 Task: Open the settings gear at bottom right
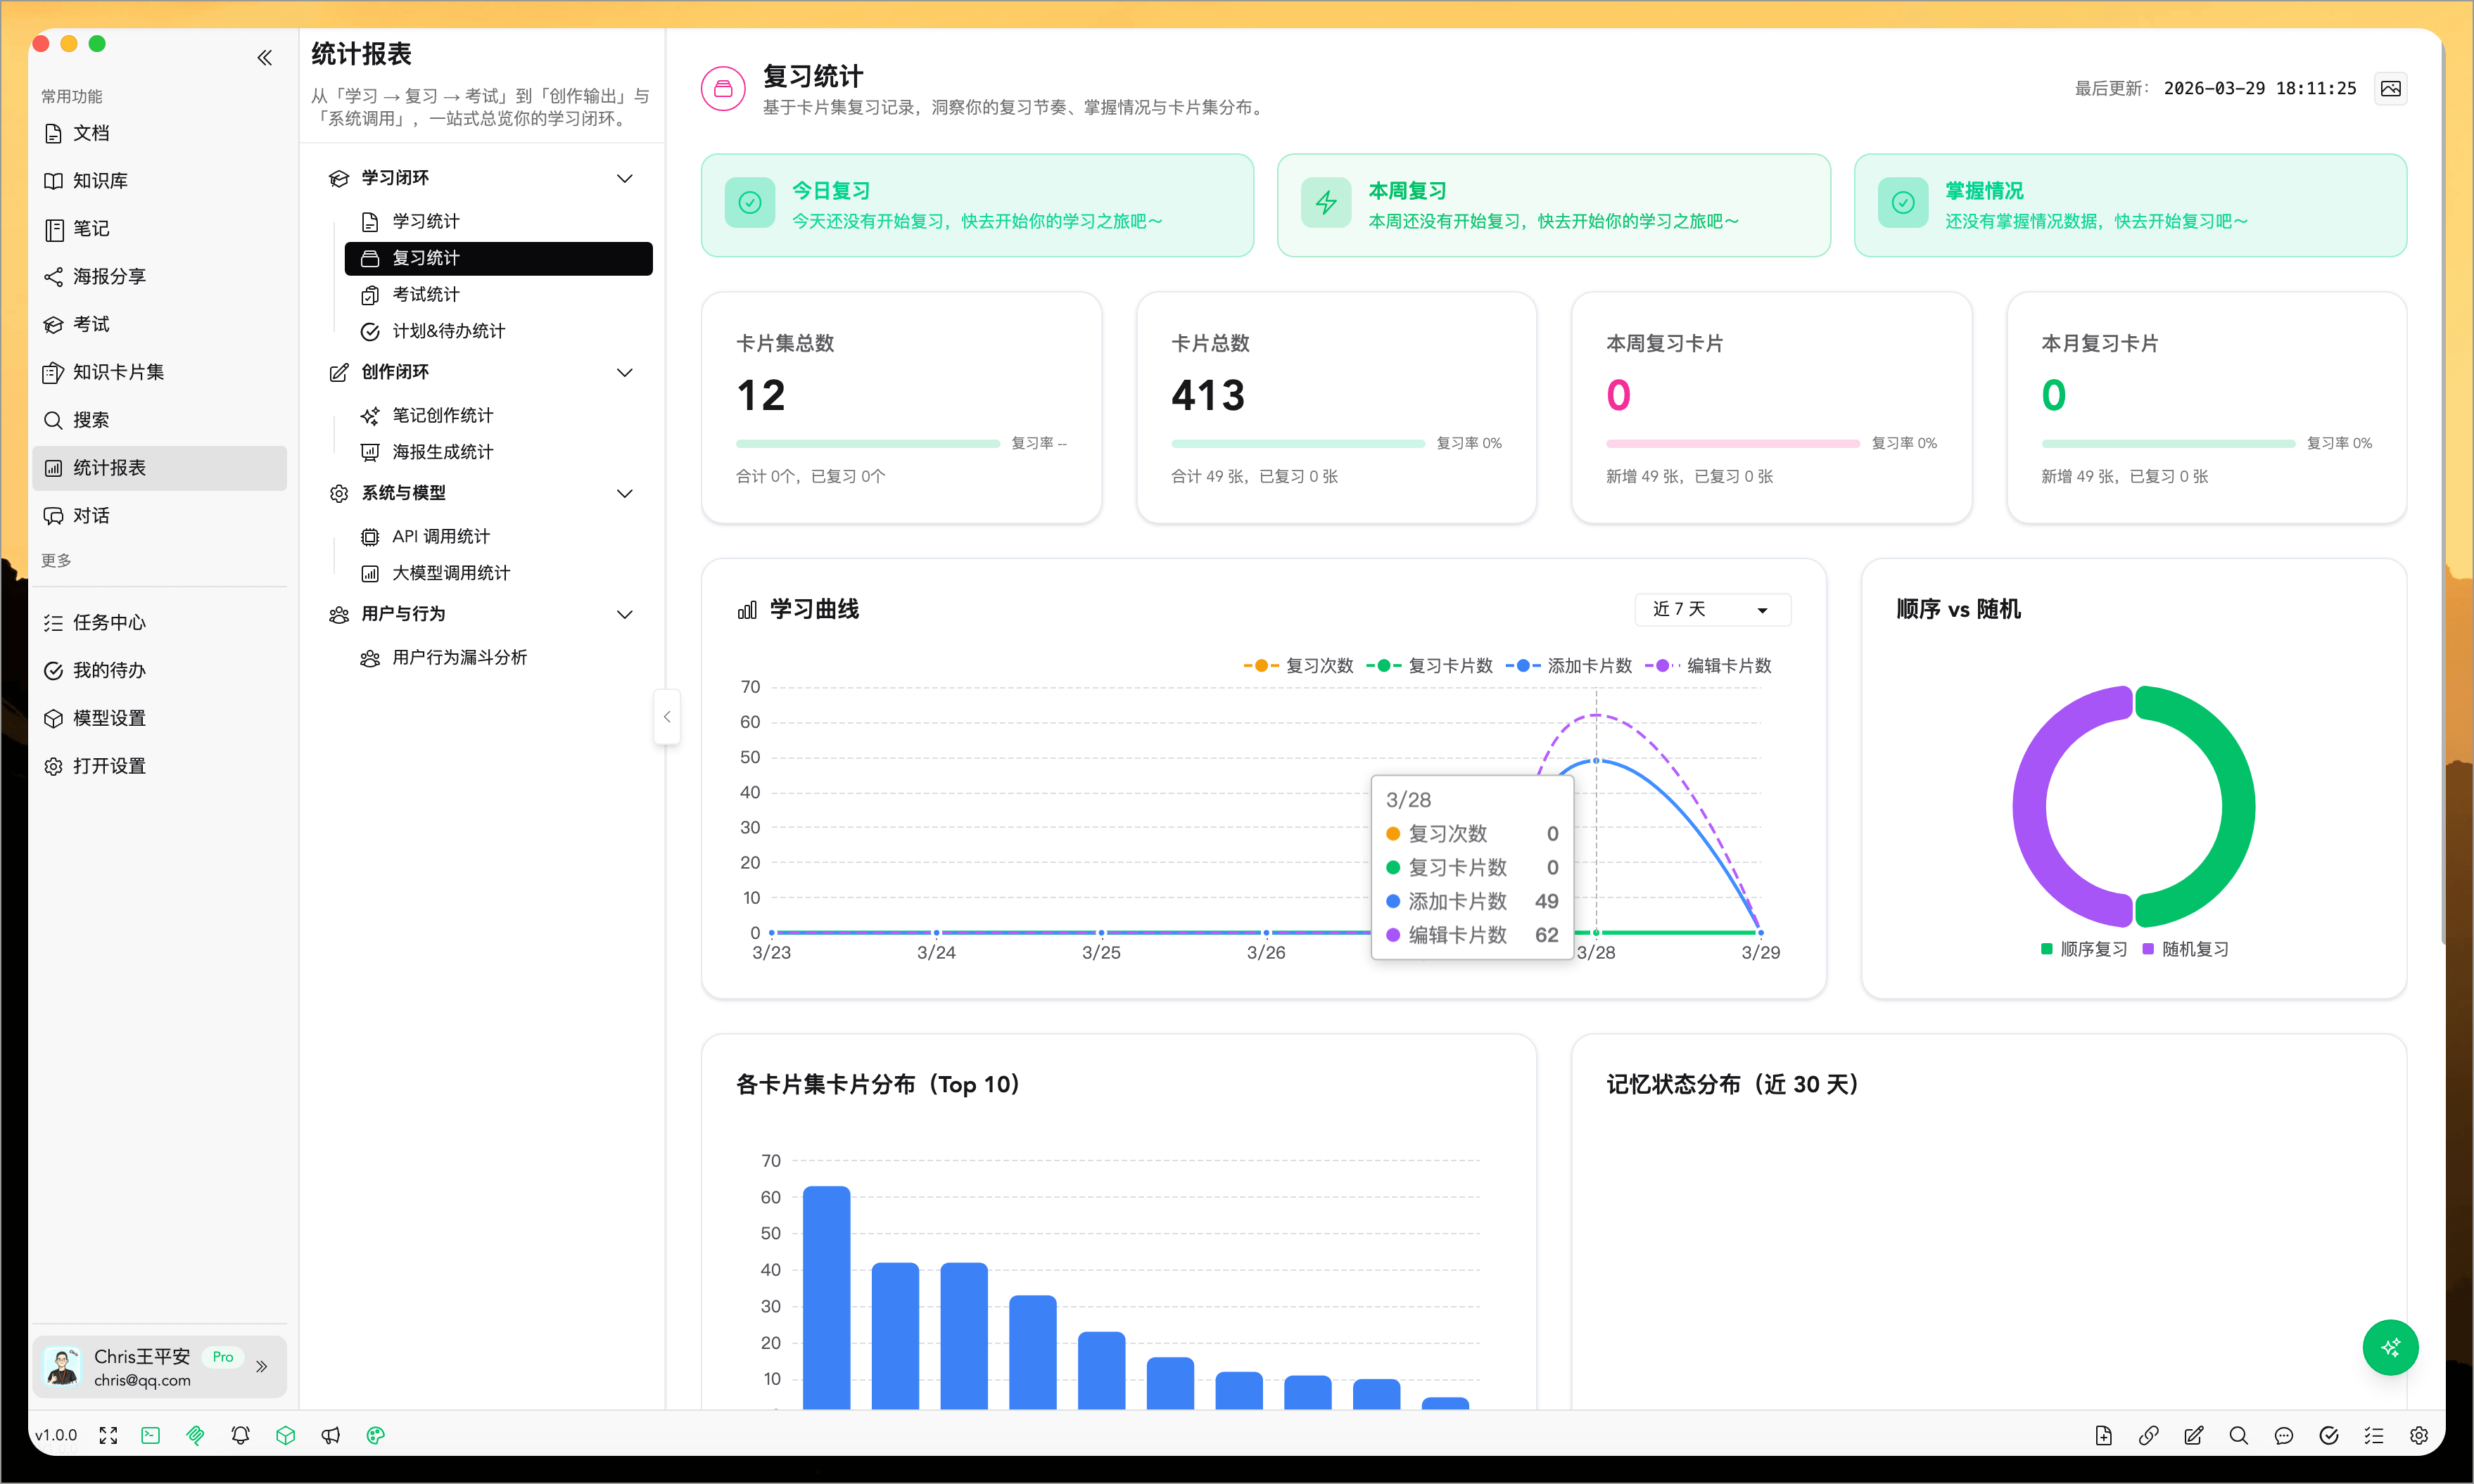coord(2420,1435)
